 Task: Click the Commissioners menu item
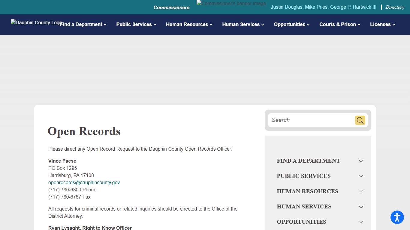click(x=171, y=7)
